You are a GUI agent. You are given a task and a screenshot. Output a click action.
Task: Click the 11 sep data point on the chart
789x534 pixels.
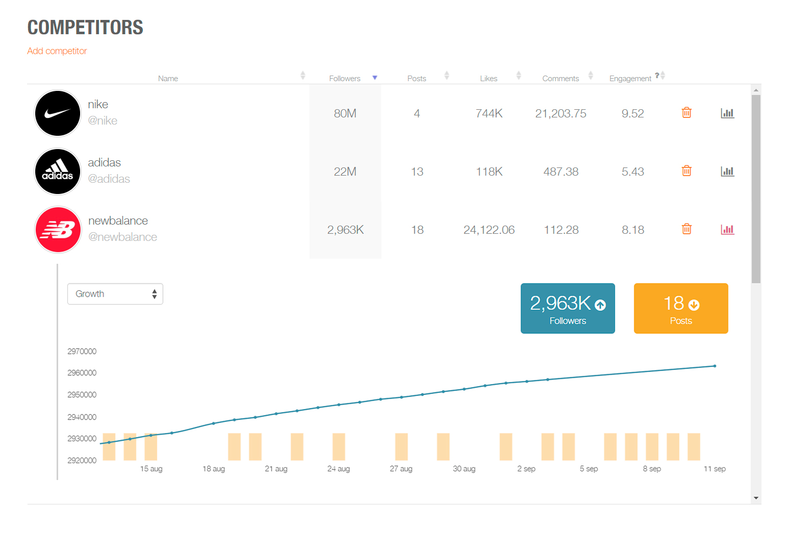click(714, 366)
